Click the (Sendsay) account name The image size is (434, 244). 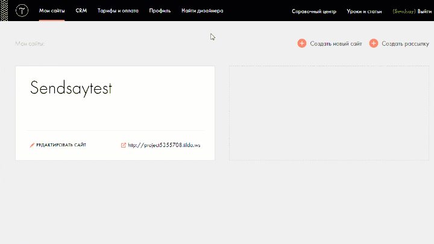tap(403, 11)
